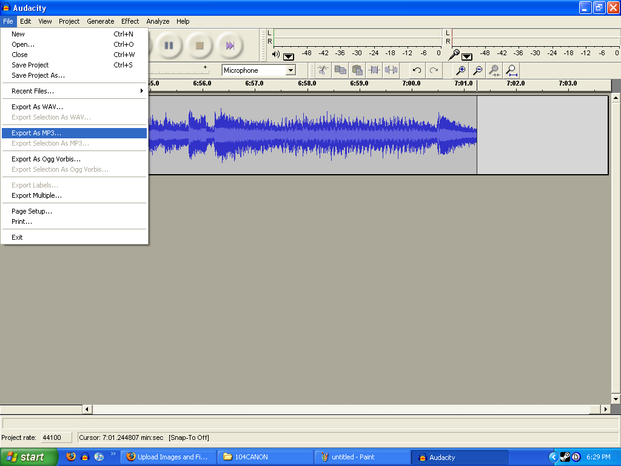Click Open in the File menu
The height and width of the screenshot is (466, 621).
[x=75, y=44]
